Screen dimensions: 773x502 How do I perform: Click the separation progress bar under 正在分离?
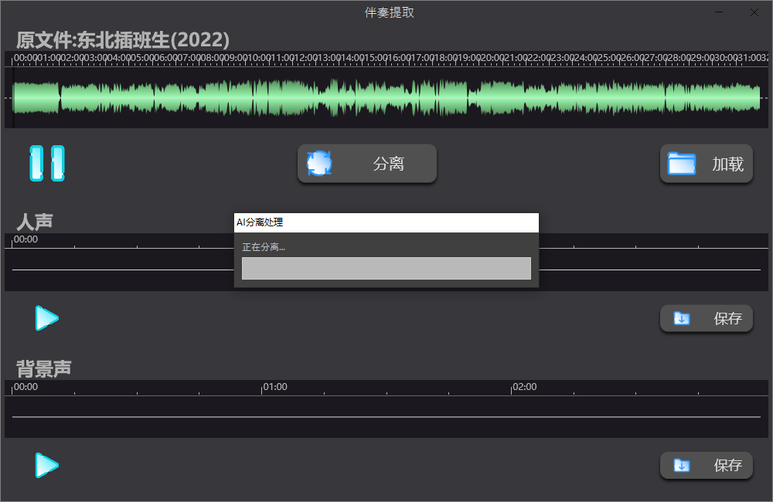click(x=386, y=268)
